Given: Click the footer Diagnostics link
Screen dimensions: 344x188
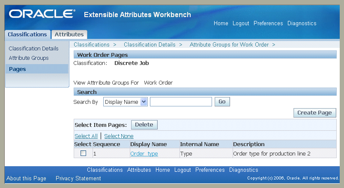Looking at the screenshot, I should click(243, 170).
